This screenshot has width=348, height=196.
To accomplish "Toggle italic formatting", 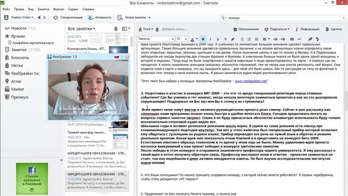I will point(210,39).
